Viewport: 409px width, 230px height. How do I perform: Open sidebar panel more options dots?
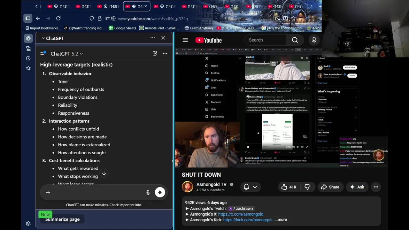(153, 38)
